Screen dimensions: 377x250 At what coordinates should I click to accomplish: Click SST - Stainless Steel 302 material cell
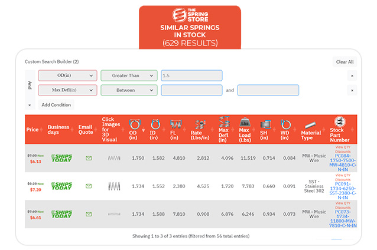(314, 186)
